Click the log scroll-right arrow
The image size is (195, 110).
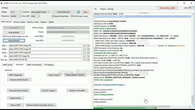[190, 107]
